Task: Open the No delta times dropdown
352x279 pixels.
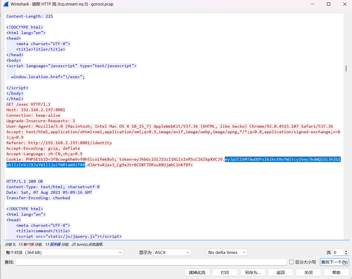Action: [227, 252]
